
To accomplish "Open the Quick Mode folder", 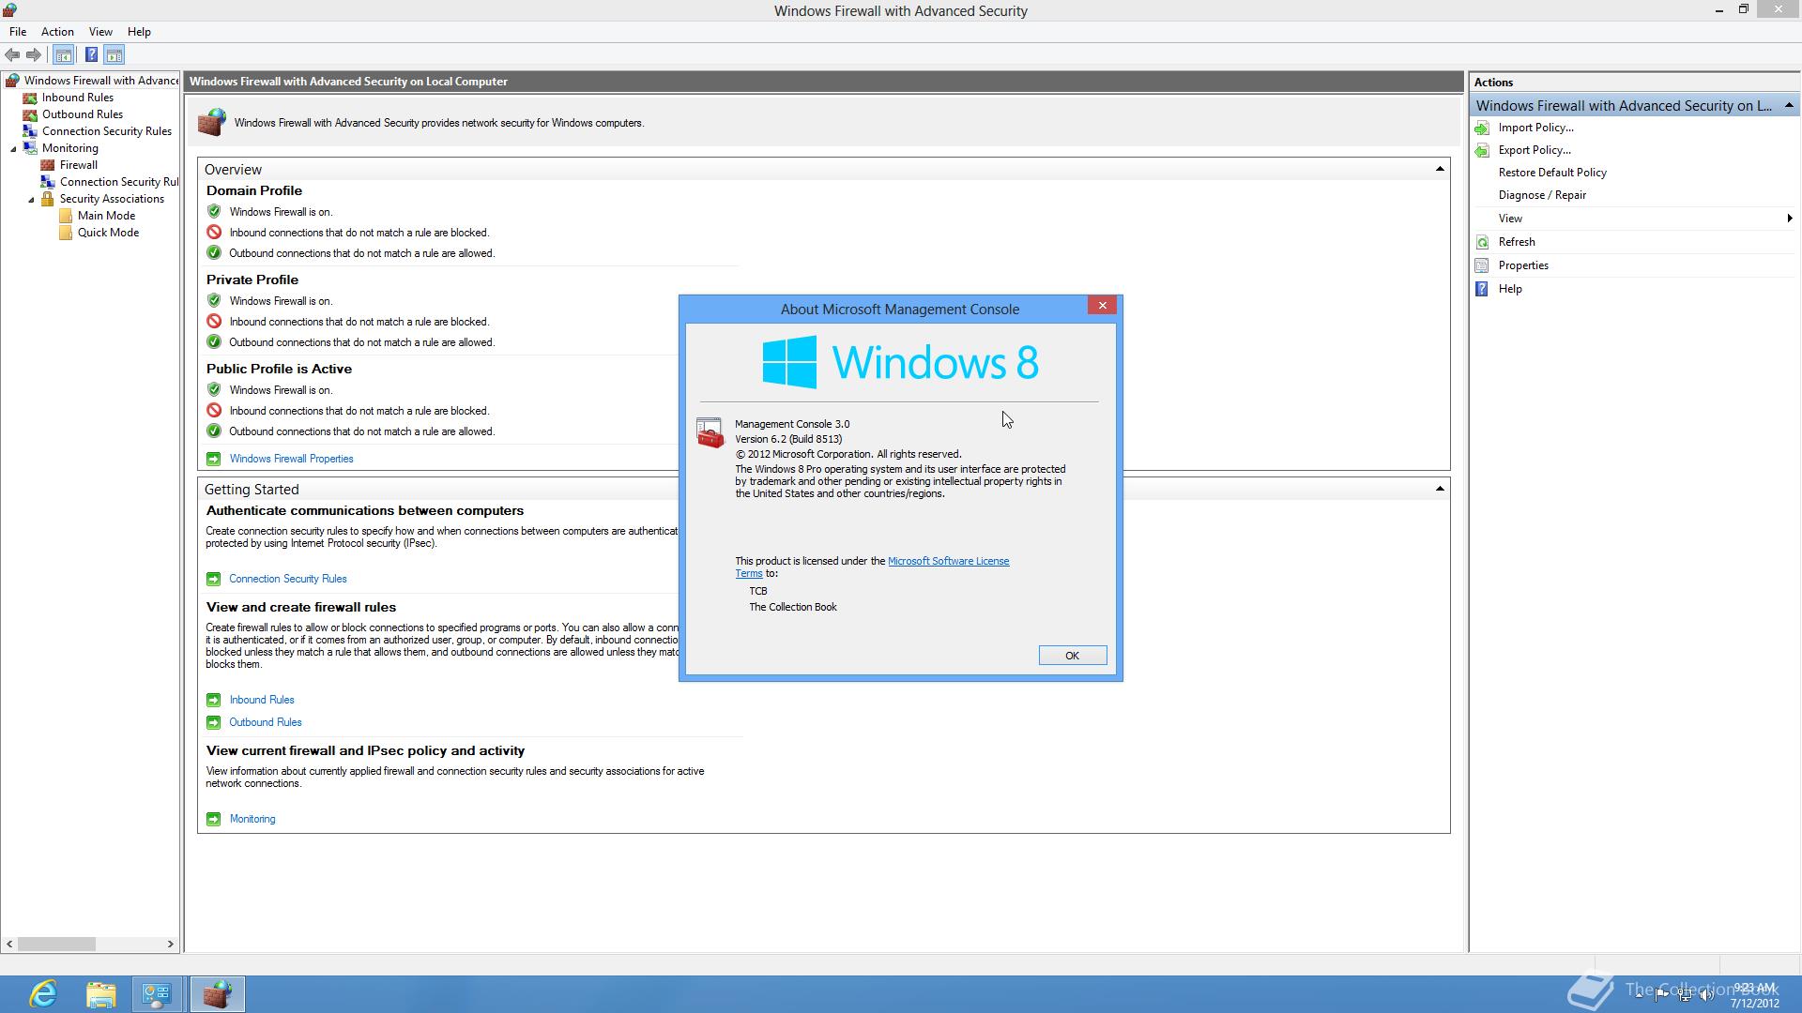I will tap(108, 233).
